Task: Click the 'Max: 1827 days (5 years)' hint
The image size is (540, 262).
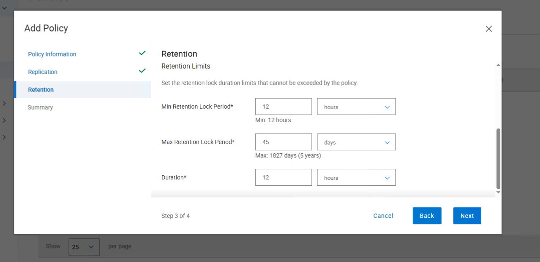Action: [288, 155]
